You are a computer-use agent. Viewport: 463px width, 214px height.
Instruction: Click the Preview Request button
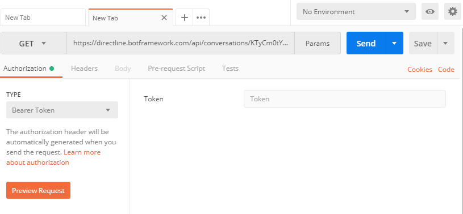(39, 190)
